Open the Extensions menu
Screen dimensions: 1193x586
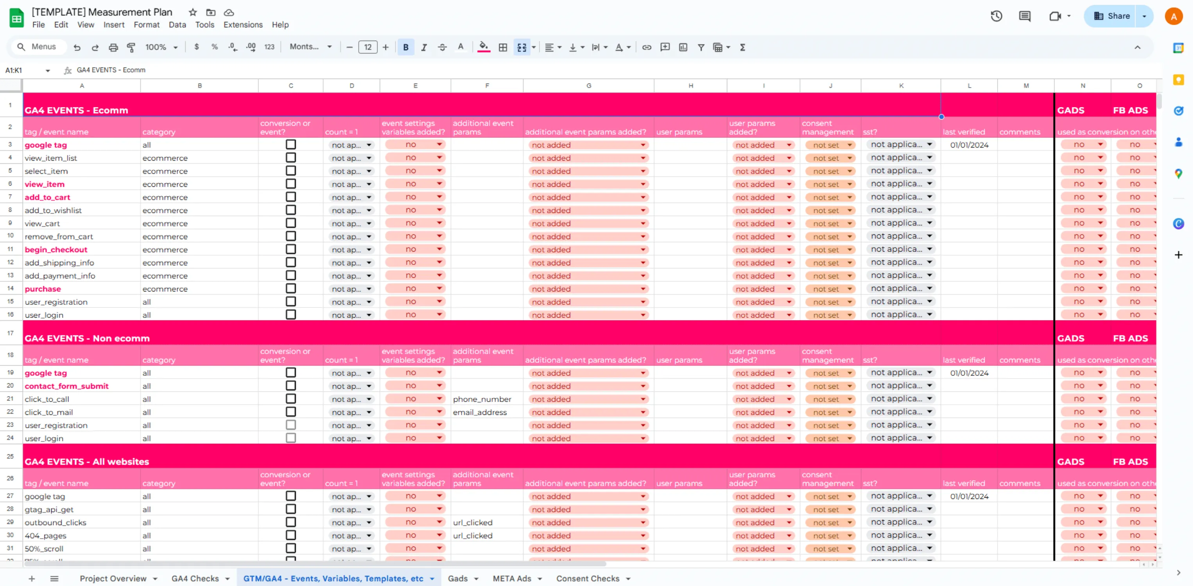coord(243,25)
